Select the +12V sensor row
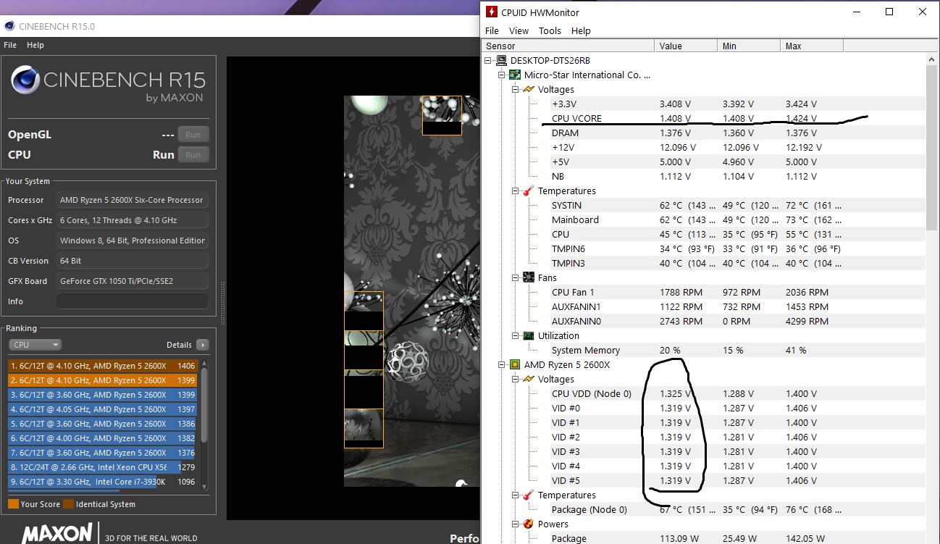 [704, 147]
